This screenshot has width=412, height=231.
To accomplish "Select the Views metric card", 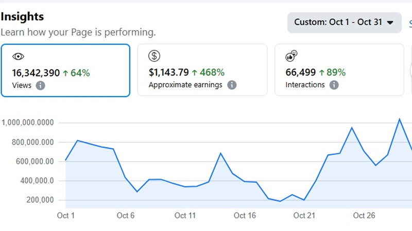I will coord(65,70).
